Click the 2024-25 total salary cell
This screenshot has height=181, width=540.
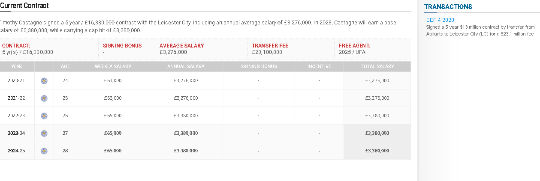click(x=377, y=151)
